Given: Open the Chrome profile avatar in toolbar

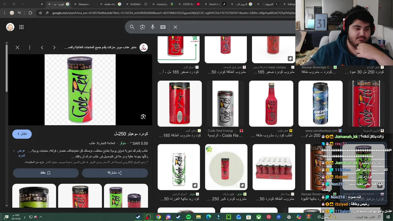Looking at the screenshot, I should pyautogui.click(x=12, y=13).
